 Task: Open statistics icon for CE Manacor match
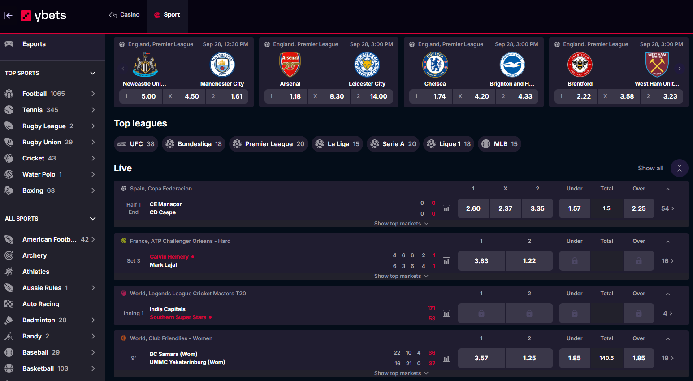[x=446, y=208]
